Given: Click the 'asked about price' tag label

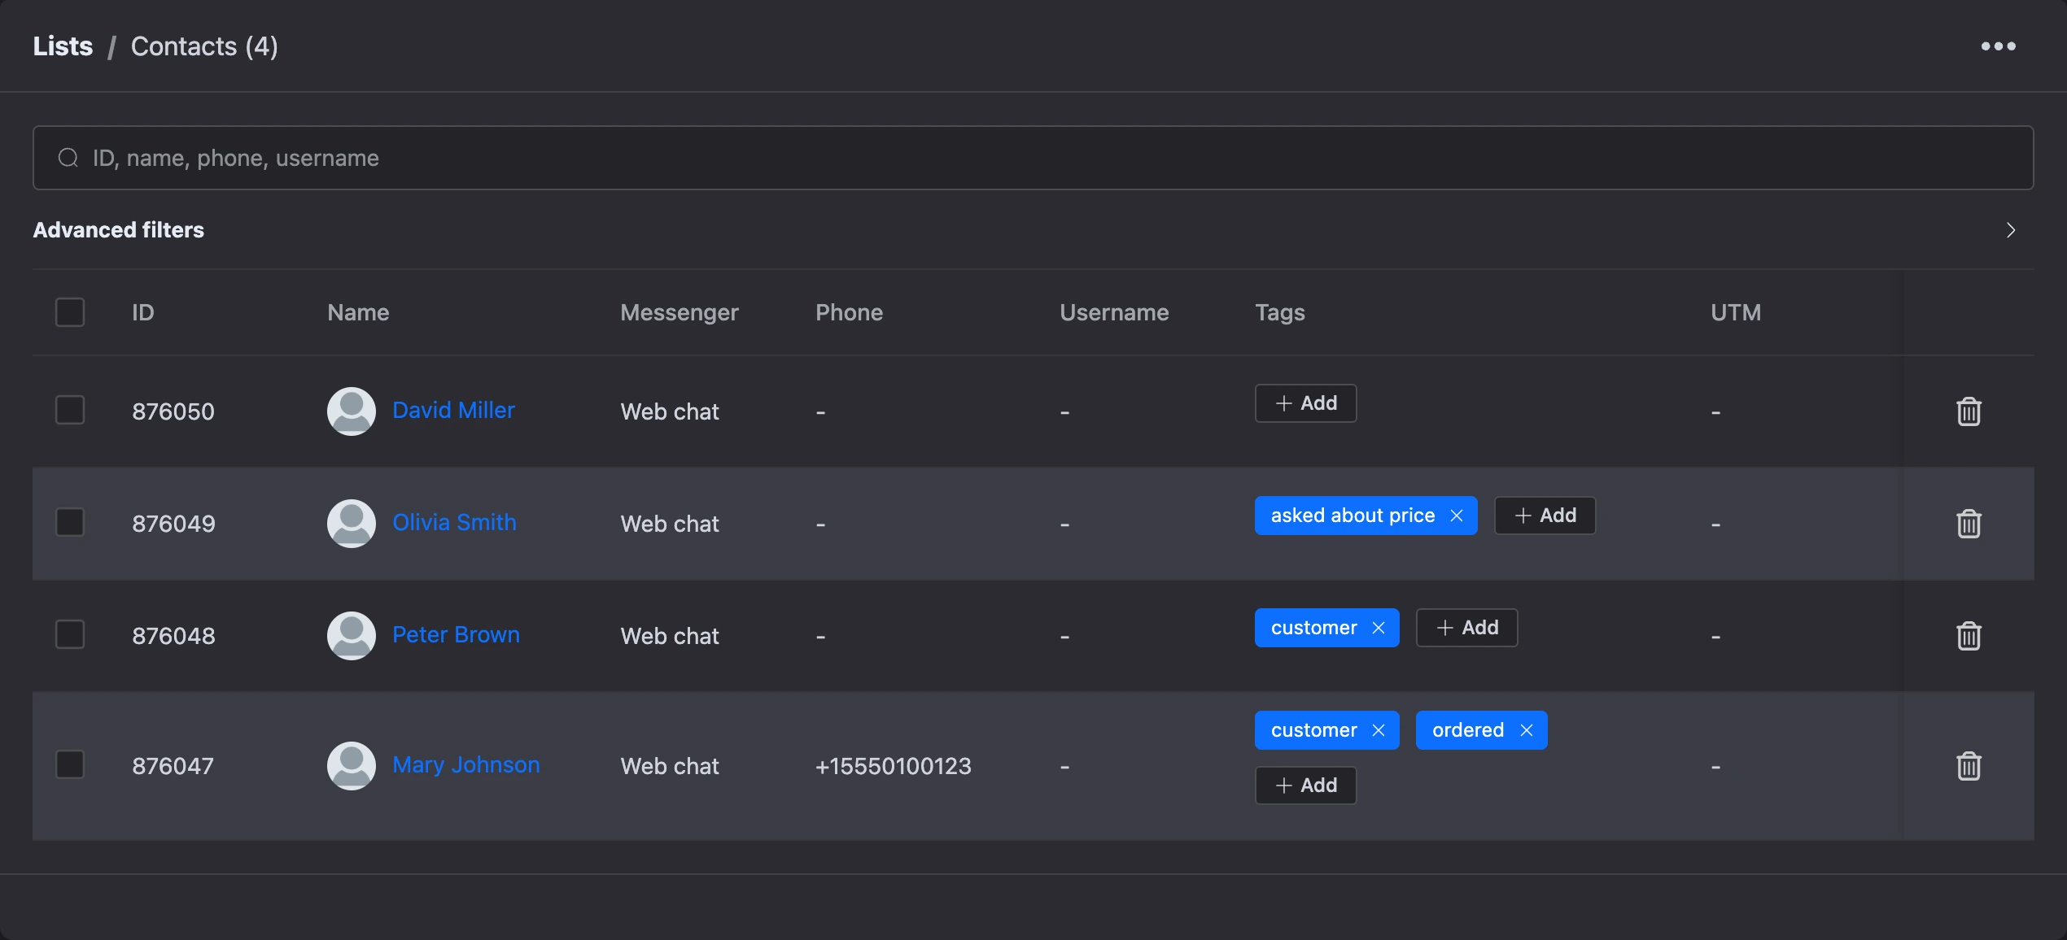Looking at the screenshot, I should point(1353,516).
